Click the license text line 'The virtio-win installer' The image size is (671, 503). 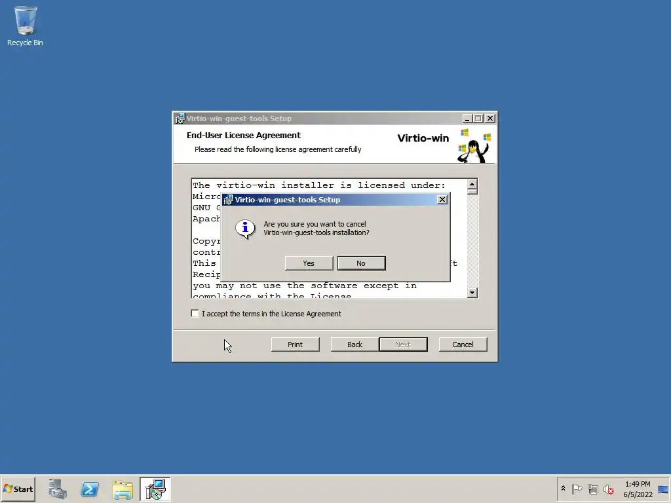(319, 185)
